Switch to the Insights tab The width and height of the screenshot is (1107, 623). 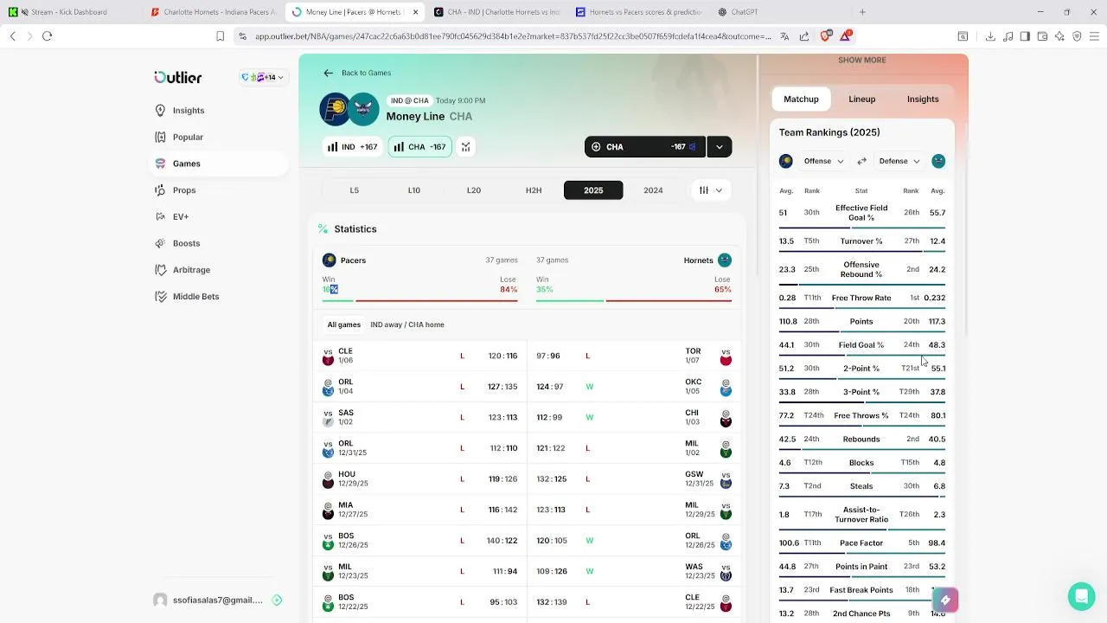pyautogui.click(x=923, y=100)
